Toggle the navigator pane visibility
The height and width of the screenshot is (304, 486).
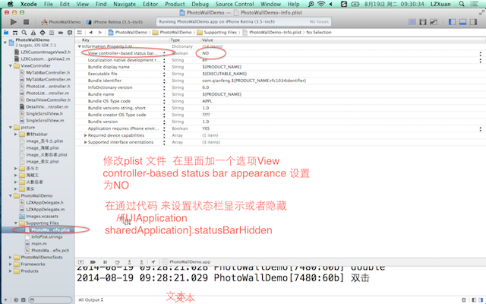[453, 22]
